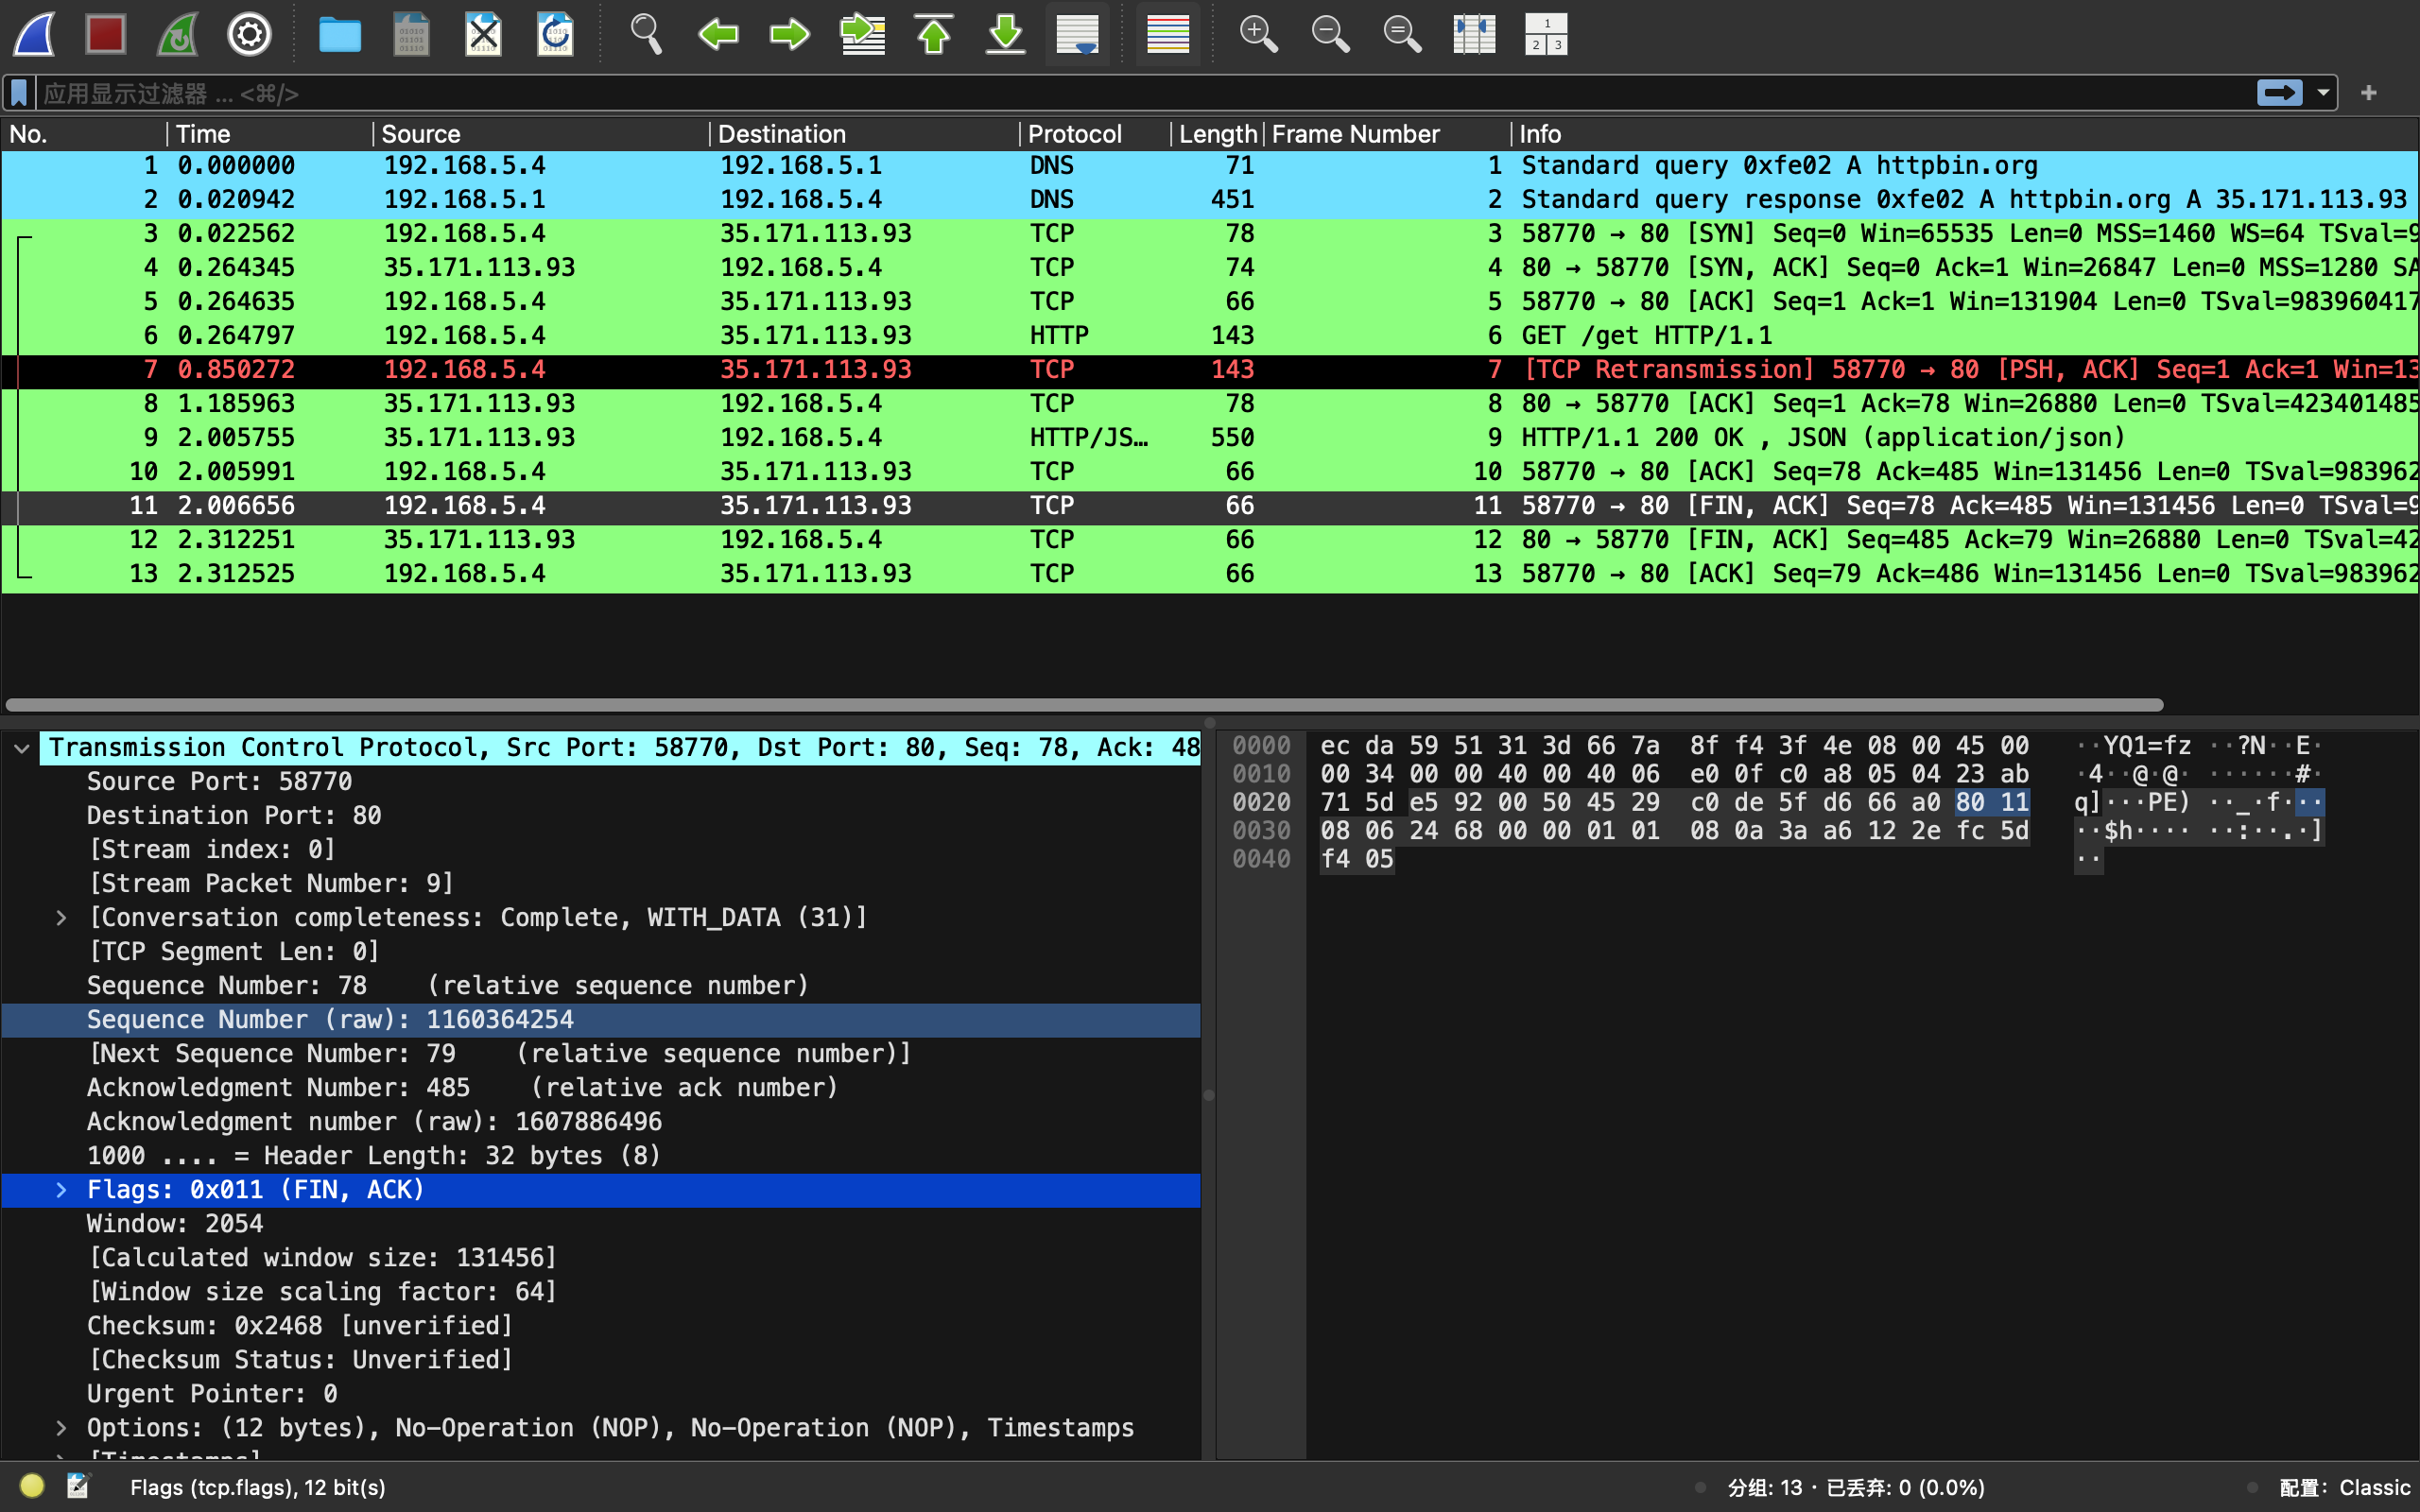Jump to first packet icon

click(x=934, y=34)
